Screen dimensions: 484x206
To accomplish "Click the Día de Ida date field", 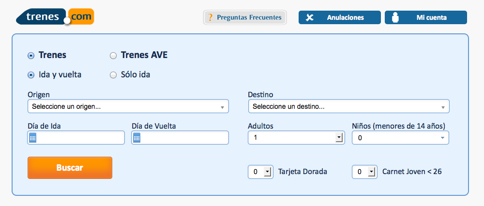I will 81,138.
